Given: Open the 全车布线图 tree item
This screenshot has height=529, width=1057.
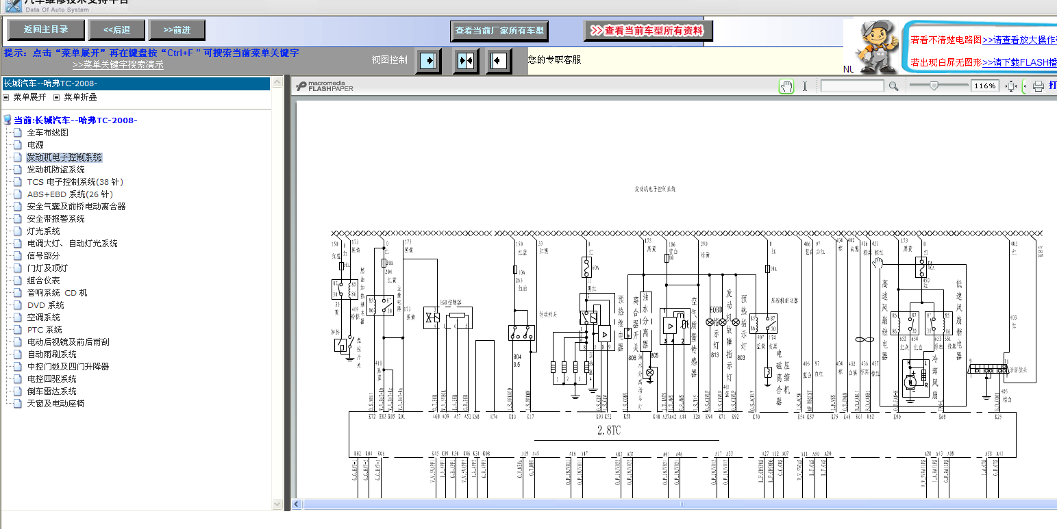Looking at the screenshot, I should click(47, 133).
